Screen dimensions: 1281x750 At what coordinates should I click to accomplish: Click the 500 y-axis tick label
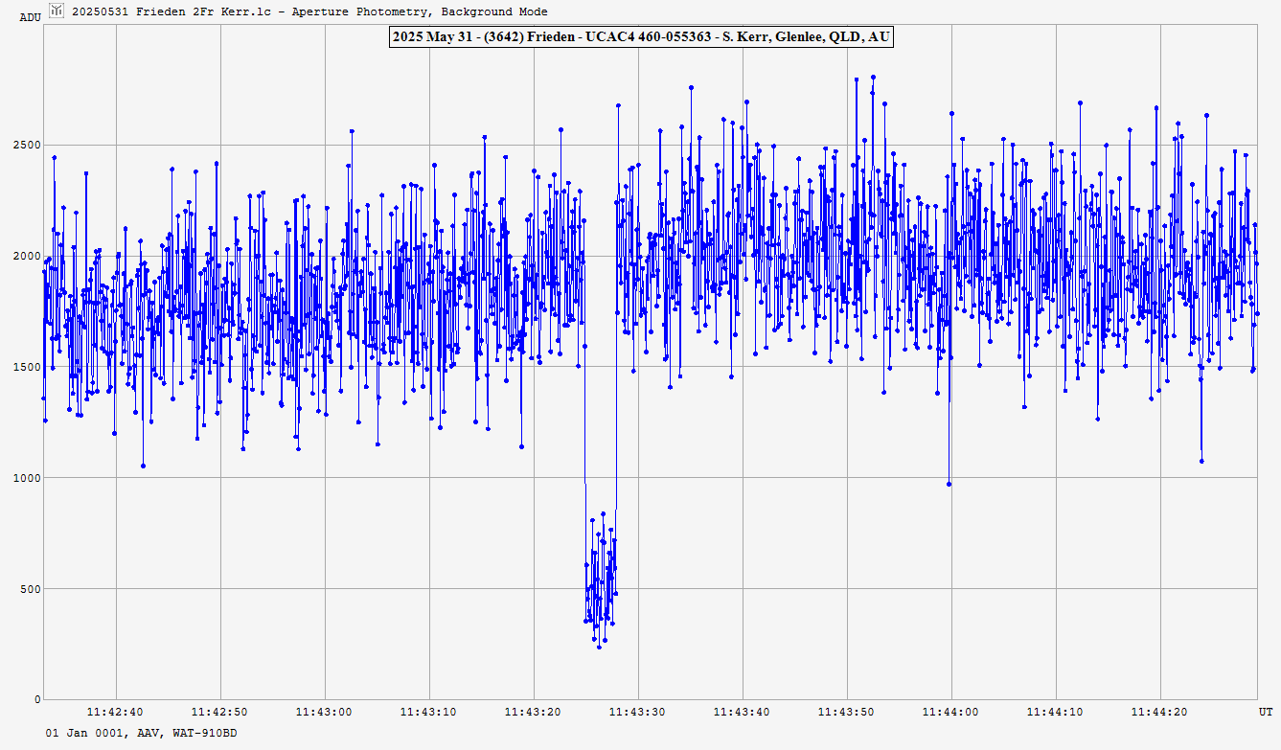(29, 589)
